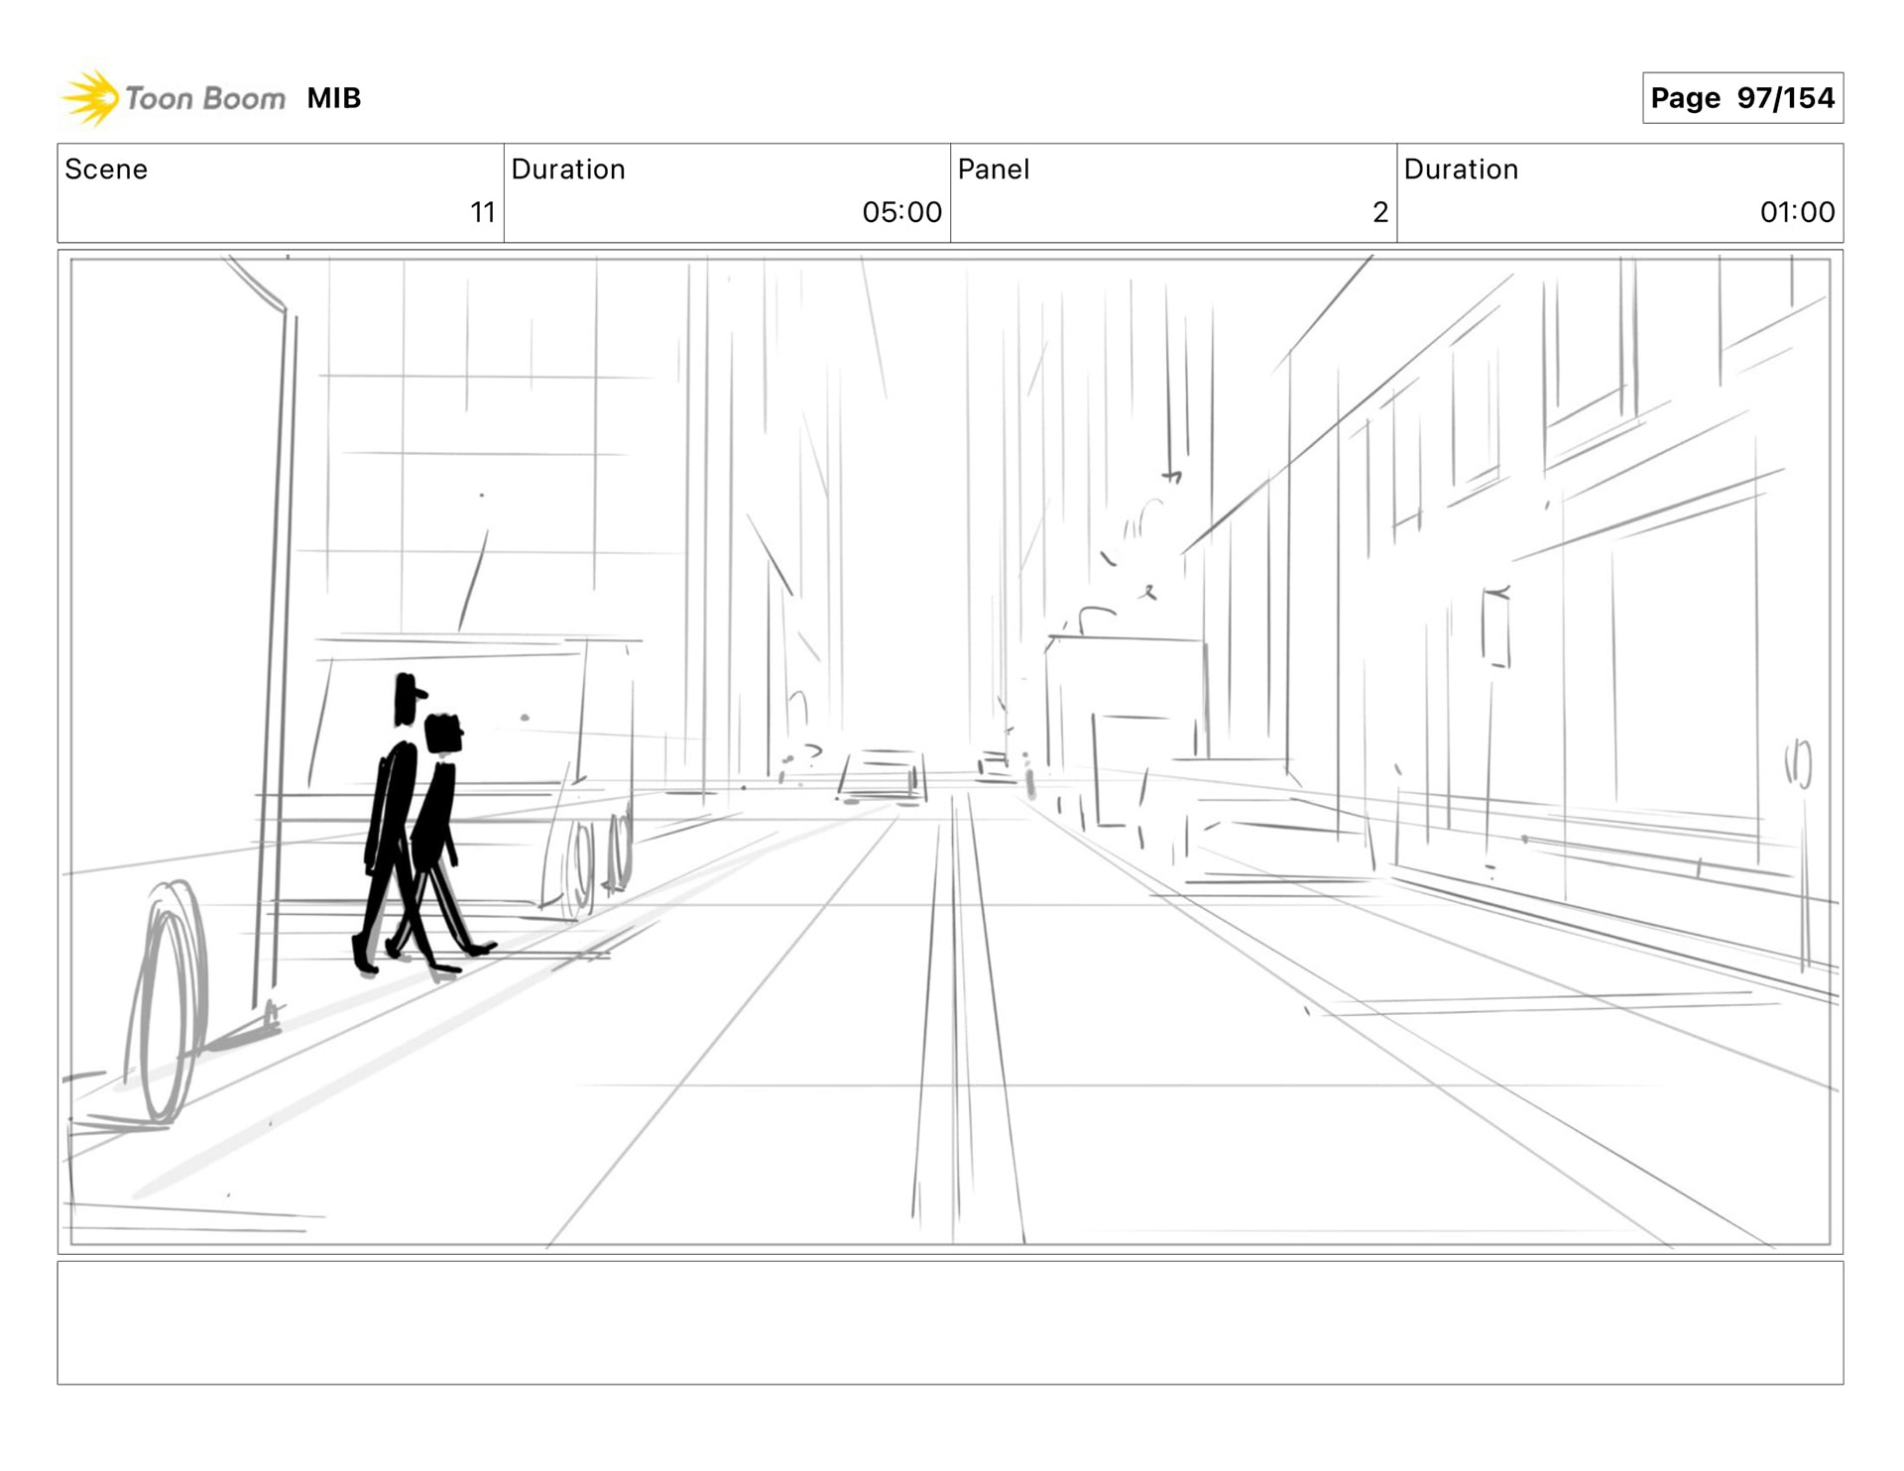The image size is (1904, 1471).
Task: Click the Panel header label
Action: [x=994, y=170]
